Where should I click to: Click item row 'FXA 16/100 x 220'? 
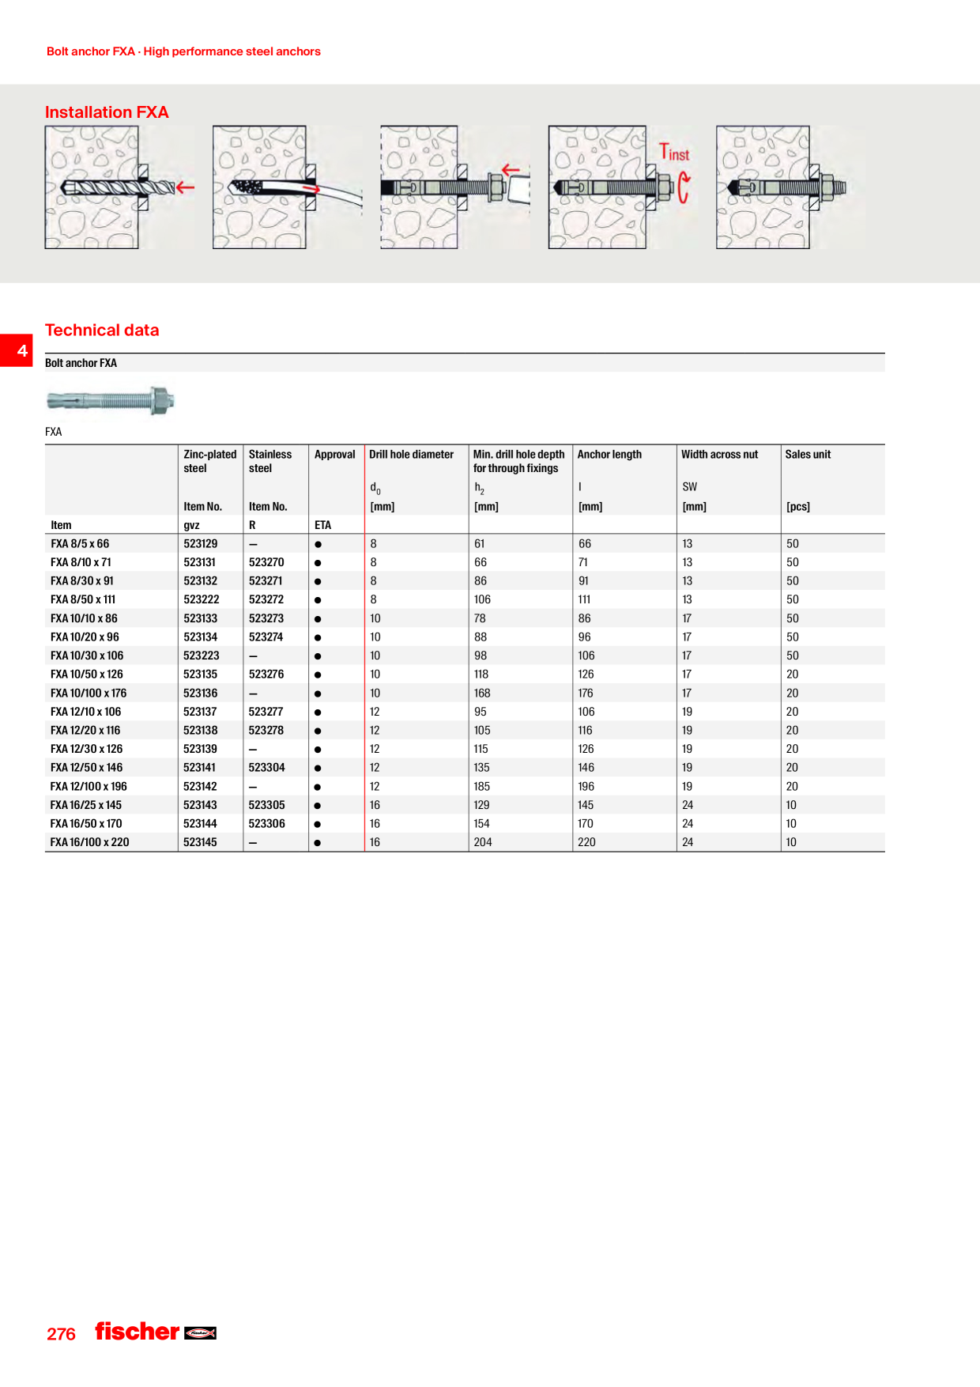click(x=465, y=842)
